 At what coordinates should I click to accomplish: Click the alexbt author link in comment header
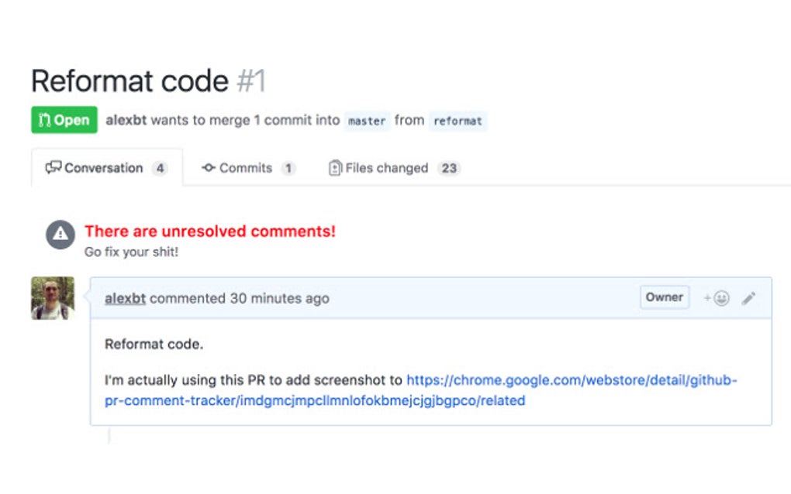[x=125, y=298]
